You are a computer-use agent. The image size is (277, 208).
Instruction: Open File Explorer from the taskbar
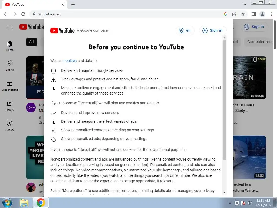(24, 203)
